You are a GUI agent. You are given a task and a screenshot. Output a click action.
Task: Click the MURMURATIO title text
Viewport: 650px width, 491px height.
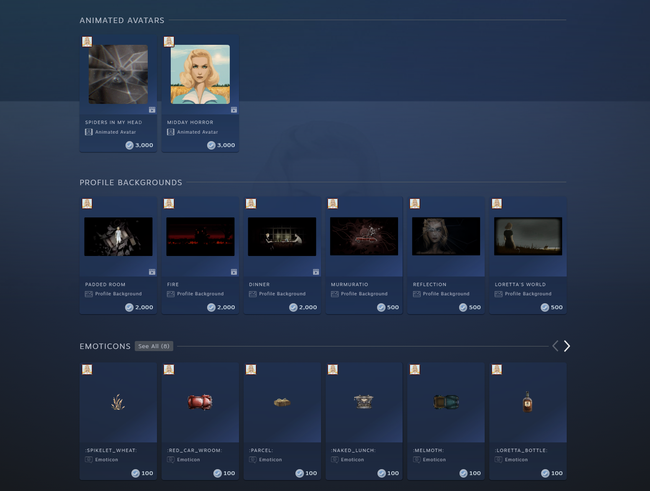coord(349,284)
